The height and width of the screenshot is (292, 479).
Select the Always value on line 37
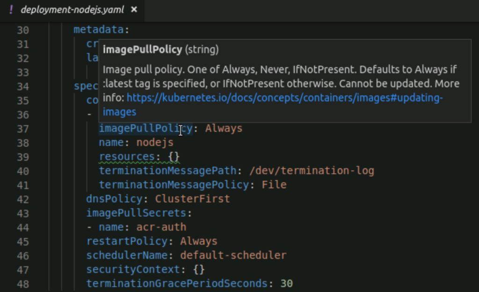pyautogui.click(x=224, y=128)
